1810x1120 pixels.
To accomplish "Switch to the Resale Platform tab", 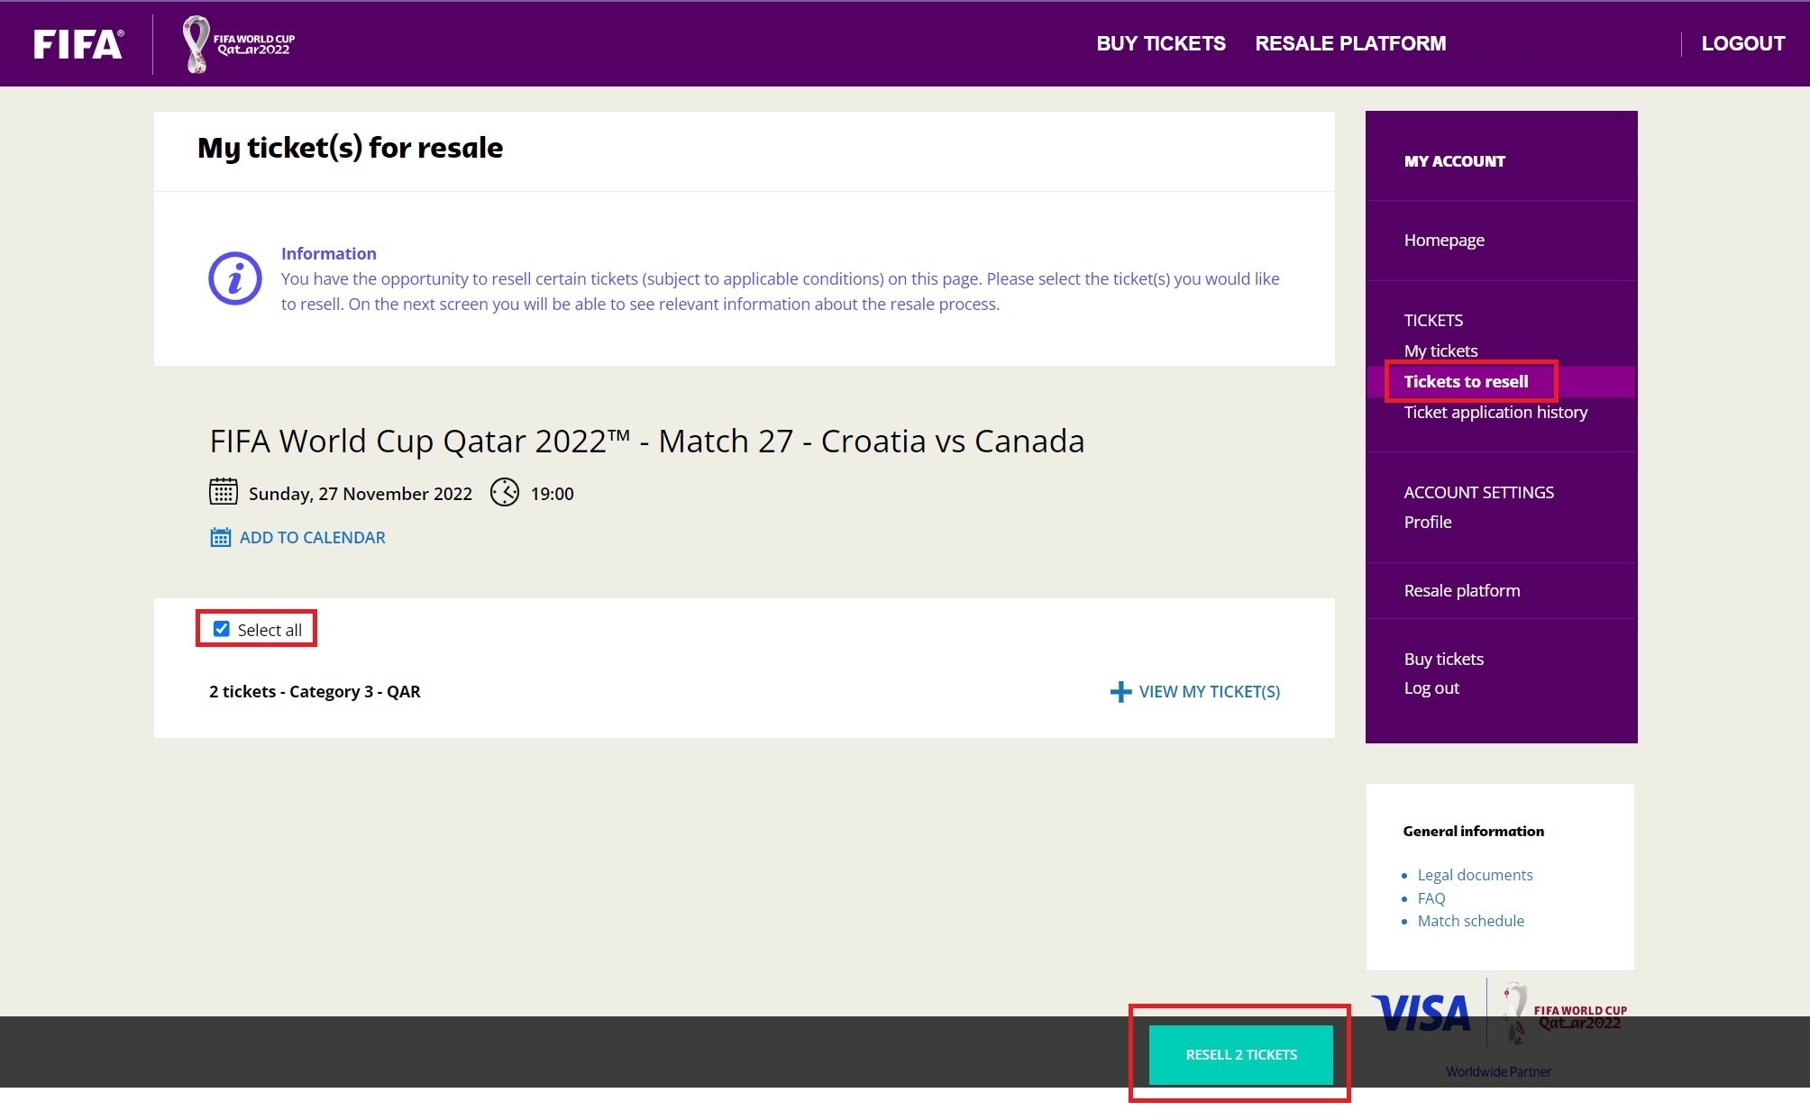I will click(1350, 43).
